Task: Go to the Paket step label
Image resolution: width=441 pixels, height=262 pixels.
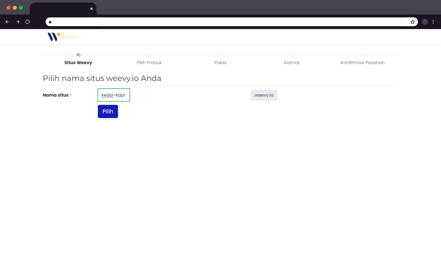Action: (220, 62)
